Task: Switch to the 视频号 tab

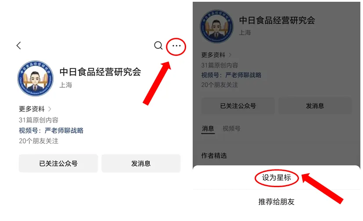Action: coord(231,129)
